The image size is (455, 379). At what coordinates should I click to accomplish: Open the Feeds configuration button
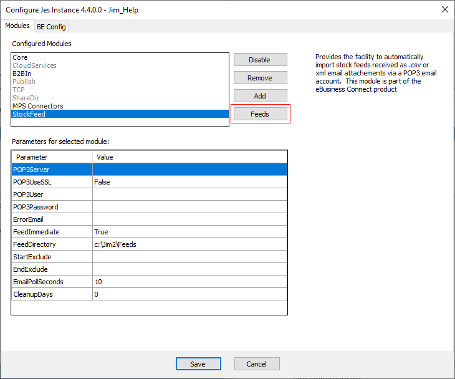click(259, 114)
